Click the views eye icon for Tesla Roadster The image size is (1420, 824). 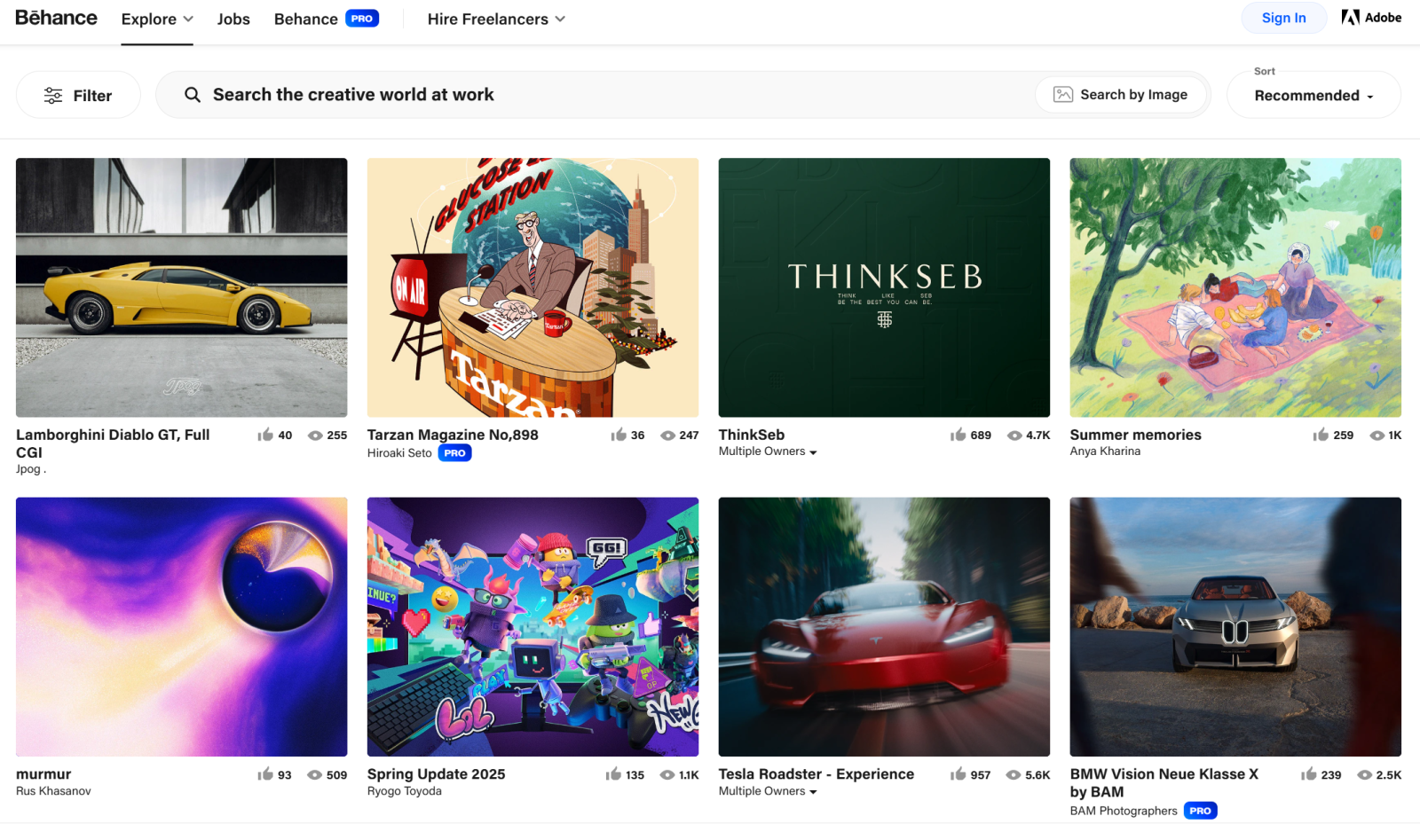(1014, 775)
